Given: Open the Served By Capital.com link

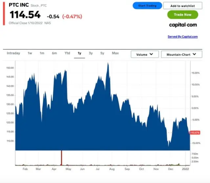Looking at the screenshot, I should coord(182,37).
